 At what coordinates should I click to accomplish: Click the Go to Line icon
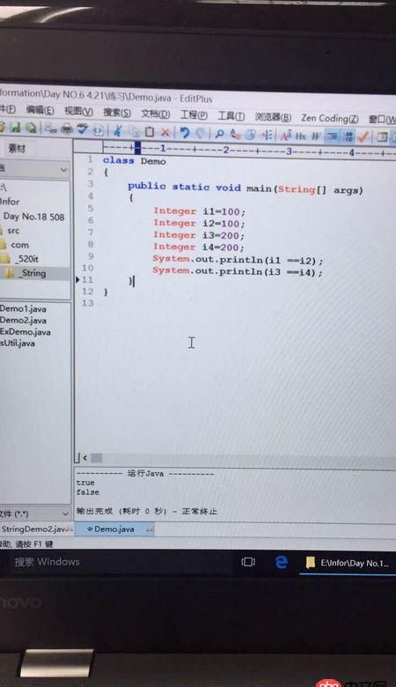(x=267, y=136)
